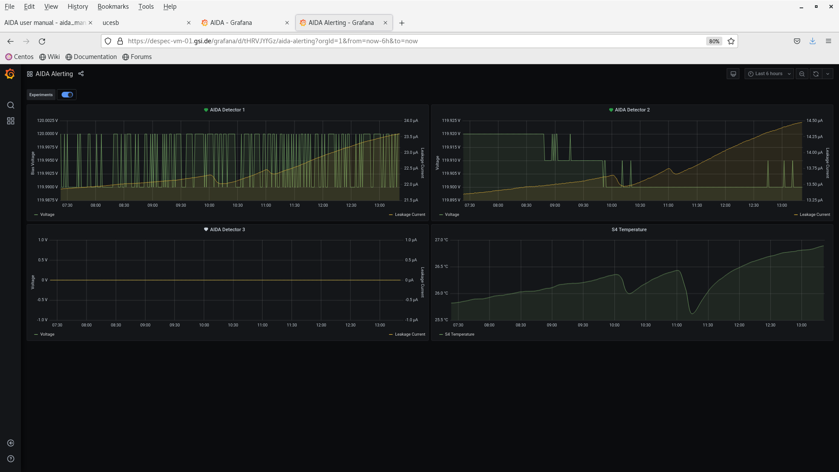Image resolution: width=839 pixels, height=472 pixels.
Task: Click the AIDA Alerting dashboard title
Action: pyautogui.click(x=54, y=74)
